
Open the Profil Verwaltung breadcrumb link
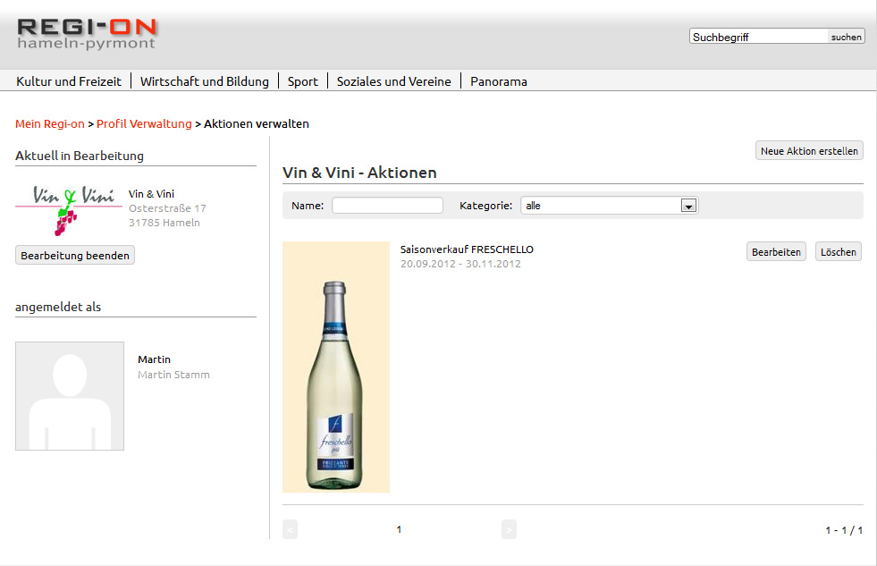pyautogui.click(x=144, y=124)
